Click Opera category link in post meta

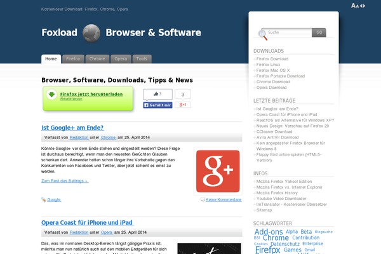[x=107, y=232]
